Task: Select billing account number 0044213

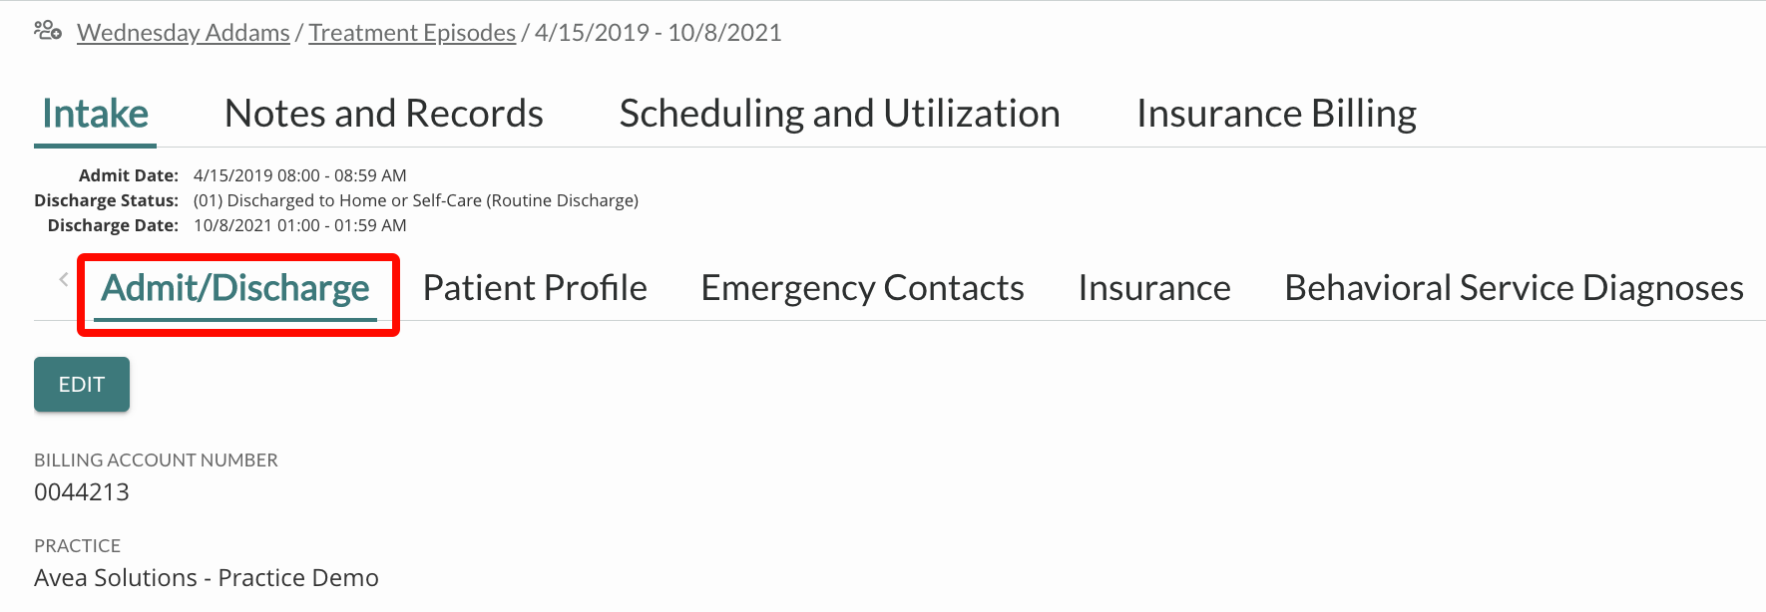Action: coord(82,492)
